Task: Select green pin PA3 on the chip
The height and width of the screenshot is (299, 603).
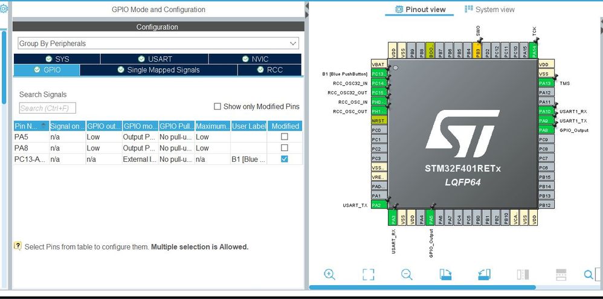Action: [393, 217]
